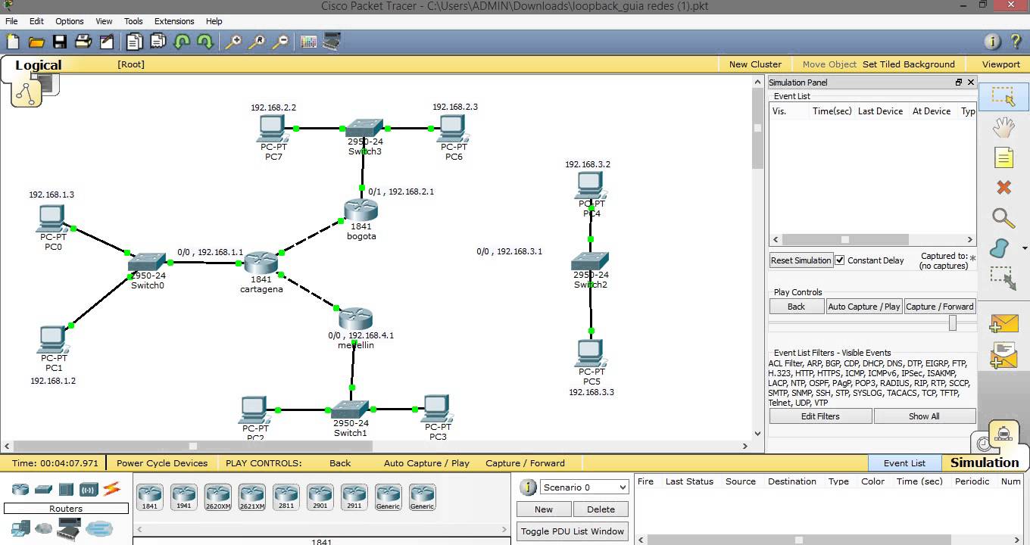This screenshot has width=1030, height=545.
Task: Zoom in with the magnifier plus icon
Action: click(x=233, y=42)
